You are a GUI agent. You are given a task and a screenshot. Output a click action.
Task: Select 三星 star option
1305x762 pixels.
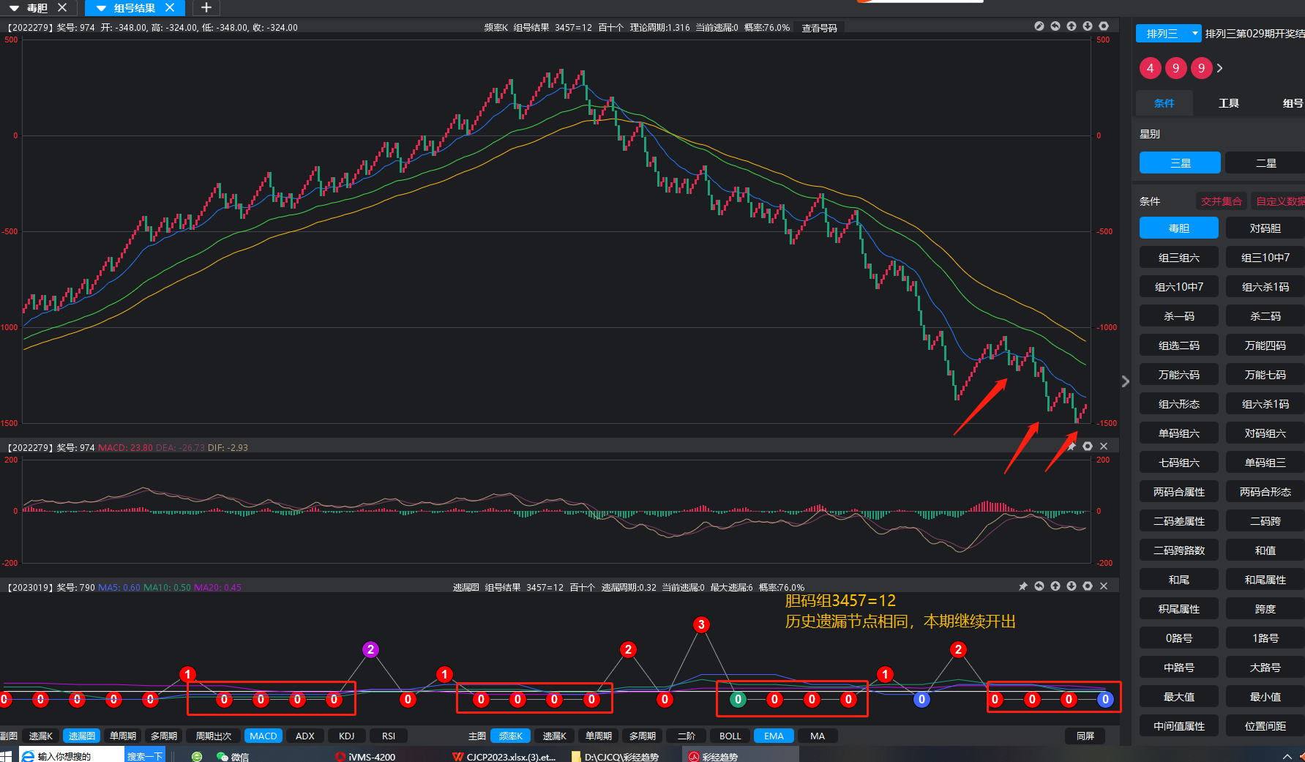coord(1180,163)
